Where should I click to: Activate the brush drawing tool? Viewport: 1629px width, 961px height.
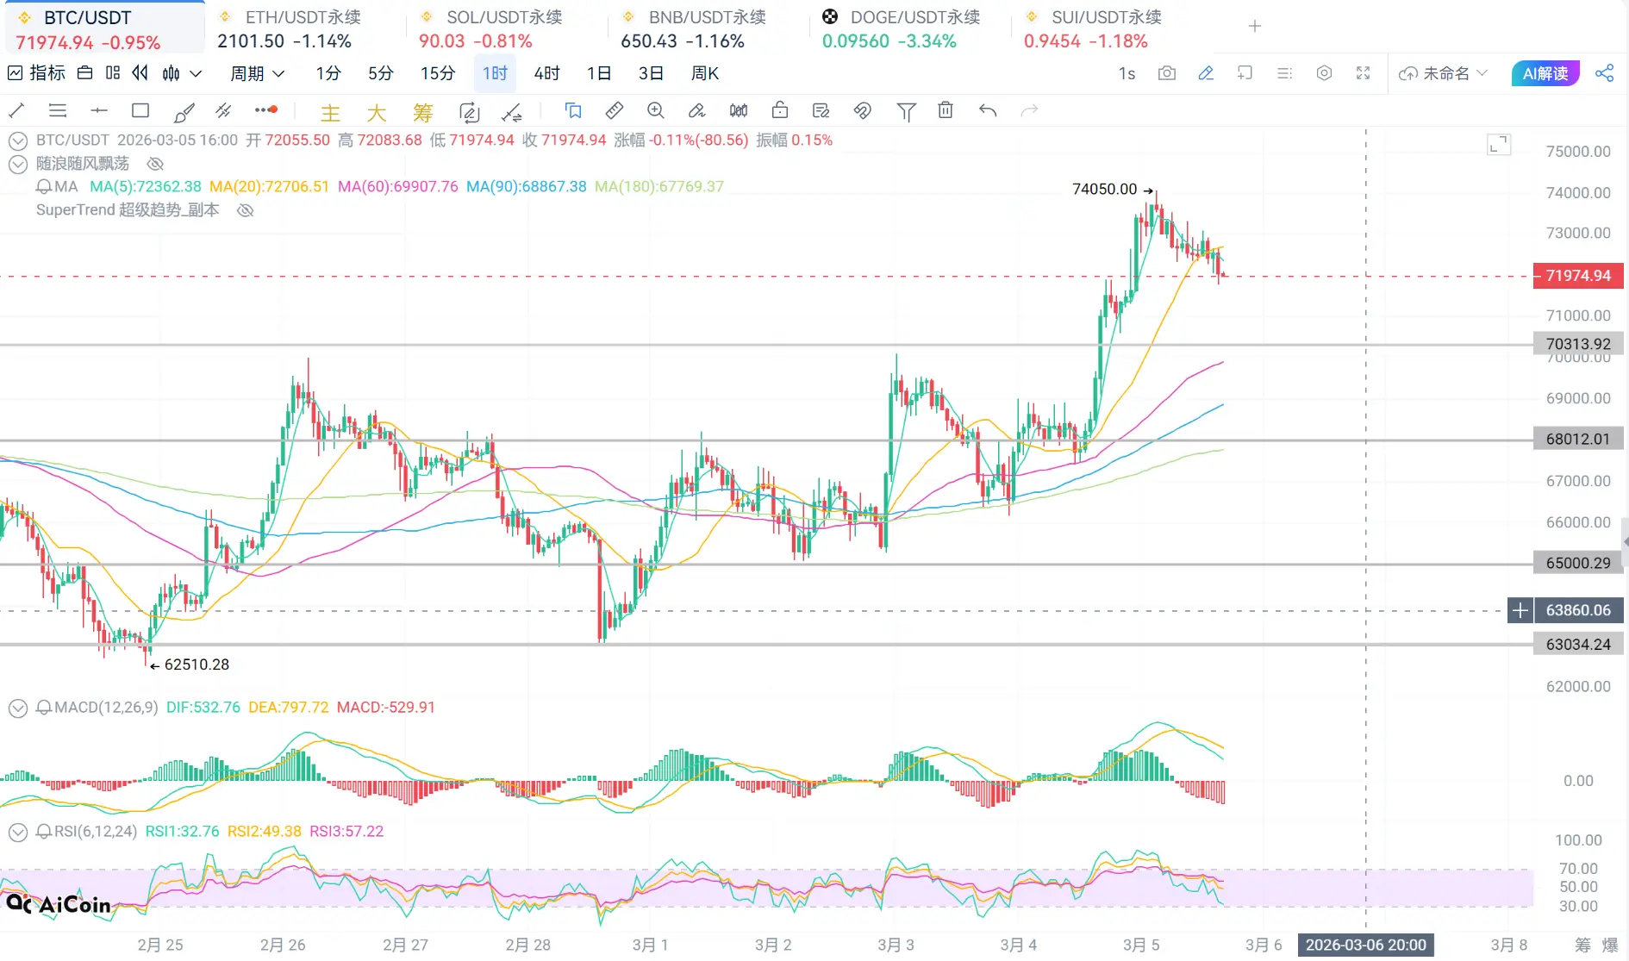click(x=183, y=111)
